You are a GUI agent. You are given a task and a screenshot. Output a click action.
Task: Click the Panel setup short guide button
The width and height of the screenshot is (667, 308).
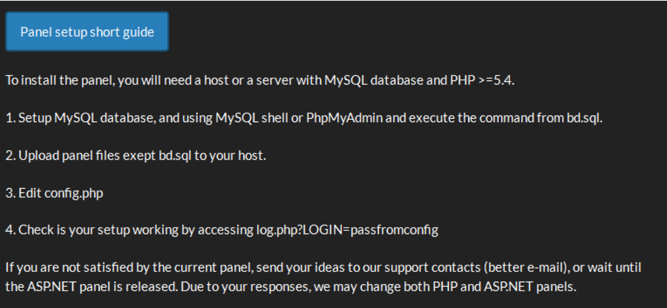[x=87, y=32]
